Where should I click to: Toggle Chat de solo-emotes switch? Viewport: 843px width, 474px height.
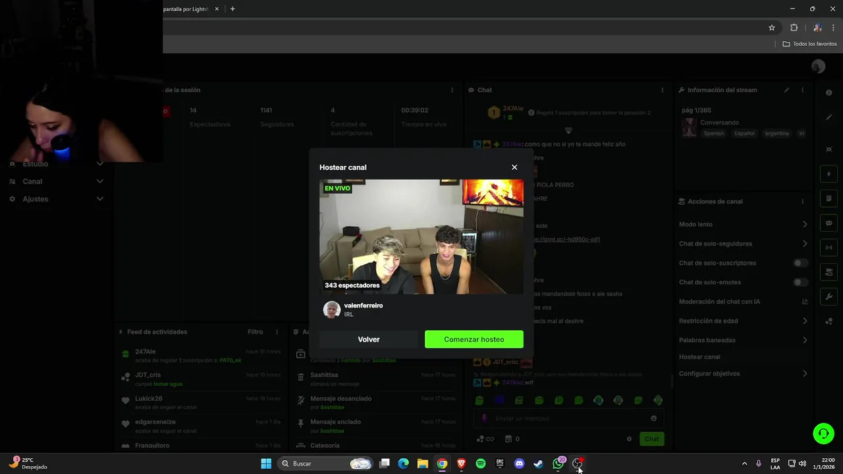click(x=800, y=282)
